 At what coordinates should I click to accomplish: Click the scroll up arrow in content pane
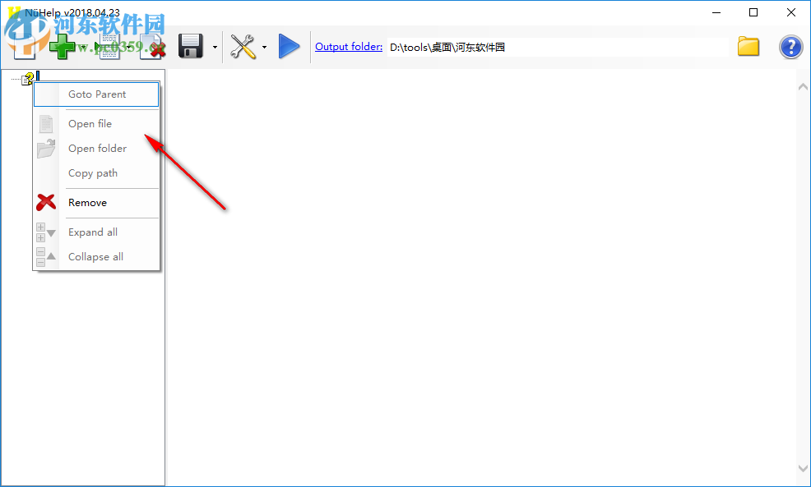coord(803,87)
